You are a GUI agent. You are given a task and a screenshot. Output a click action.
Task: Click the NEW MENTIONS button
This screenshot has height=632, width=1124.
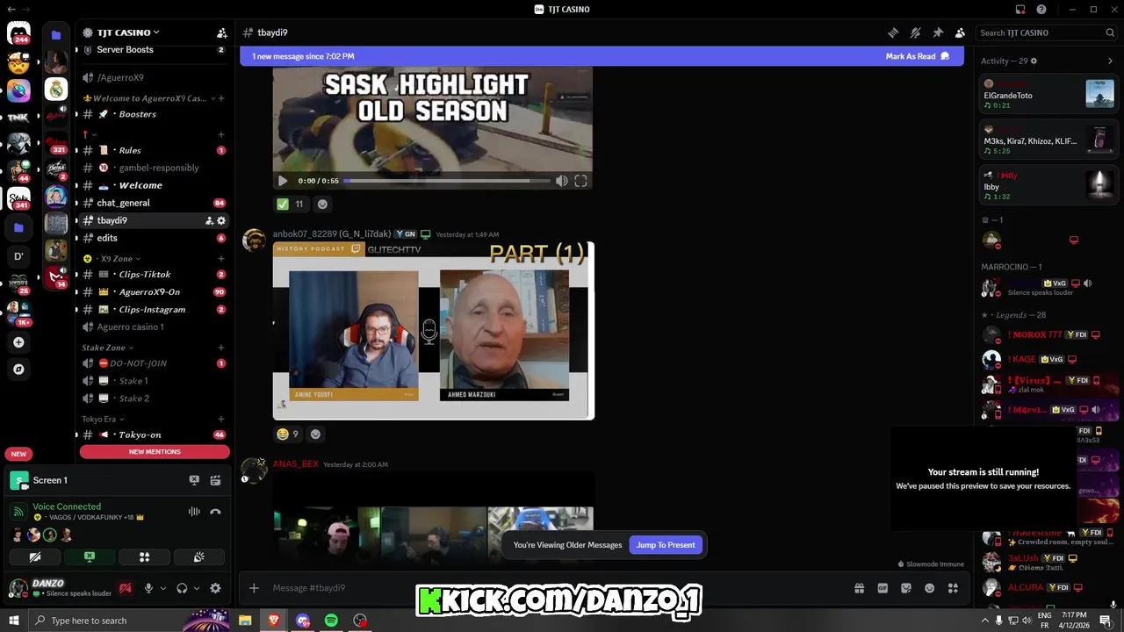(155, 451)
